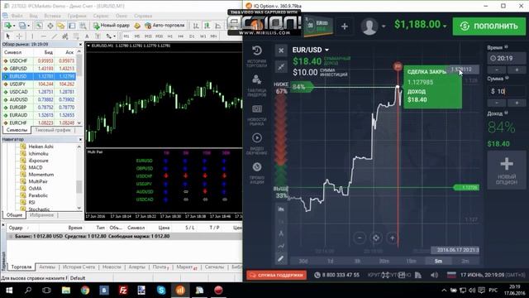Open the EUR/USD asset dropdown

click(327, 50)
